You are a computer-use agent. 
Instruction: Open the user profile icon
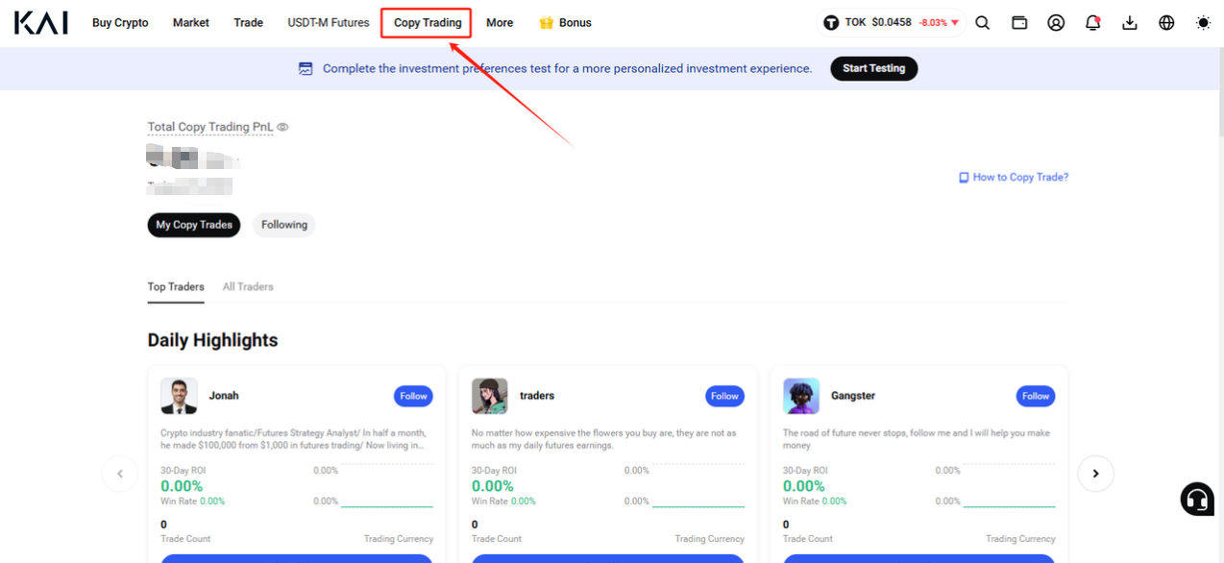click(x=1056, y=22)
